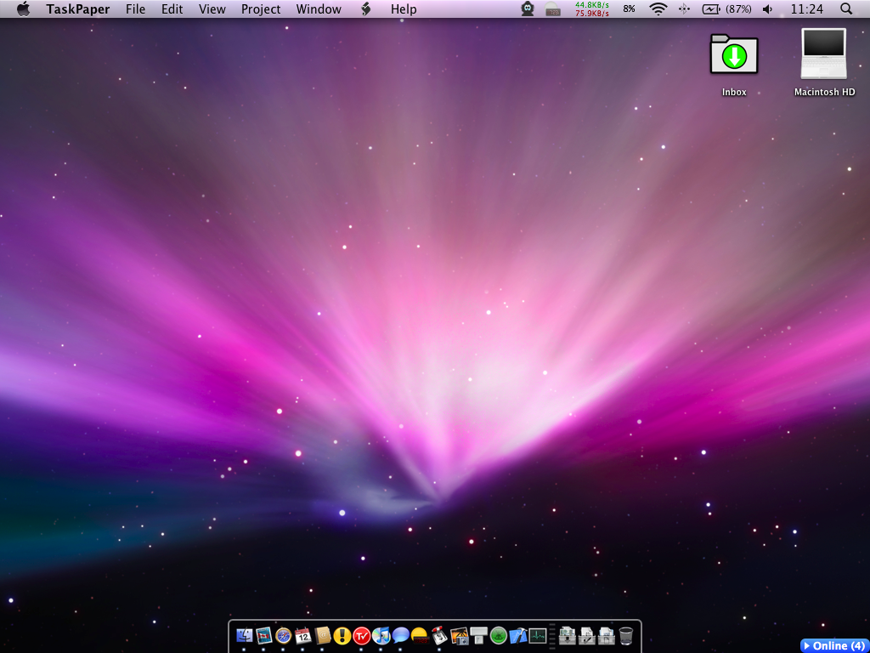Open the File menu

135,9
